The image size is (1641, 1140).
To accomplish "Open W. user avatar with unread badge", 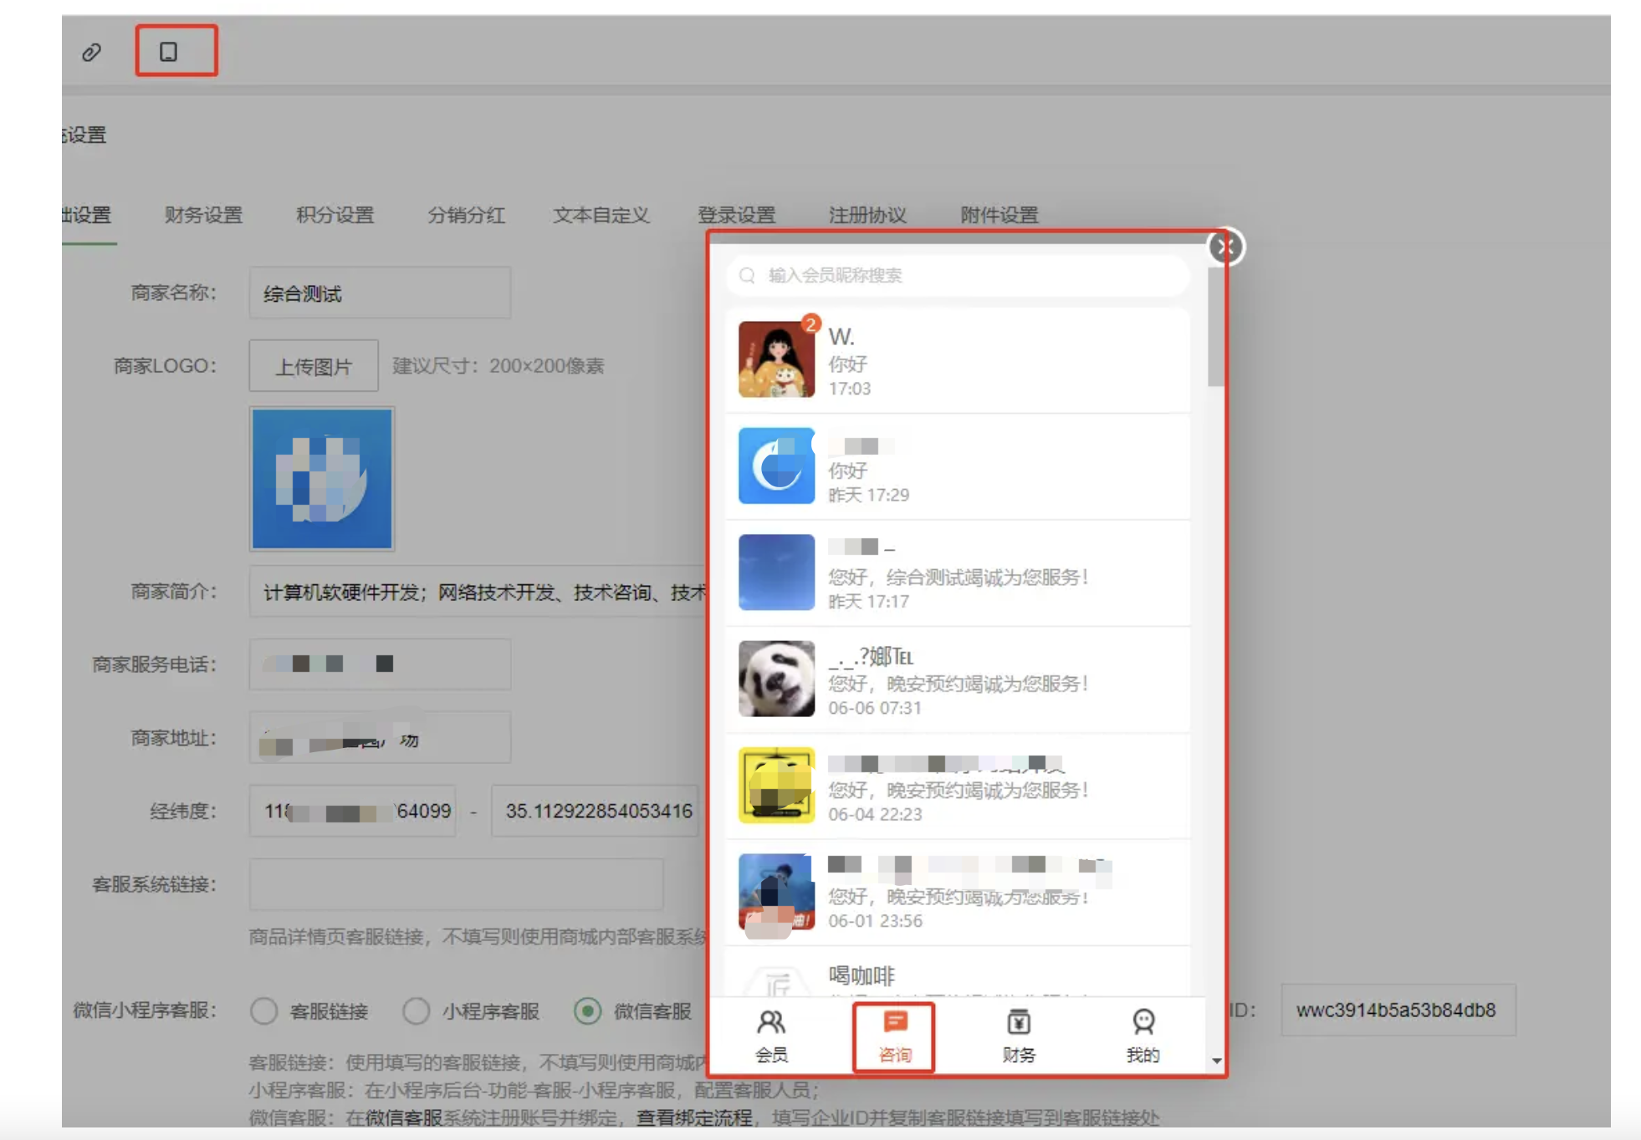I will point(776,359).
